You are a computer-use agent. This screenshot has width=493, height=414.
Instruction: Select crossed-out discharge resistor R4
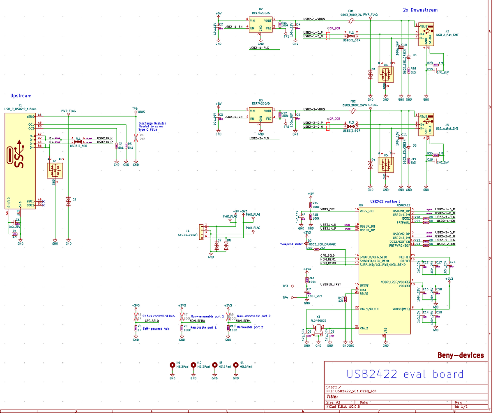coord(136,138)
